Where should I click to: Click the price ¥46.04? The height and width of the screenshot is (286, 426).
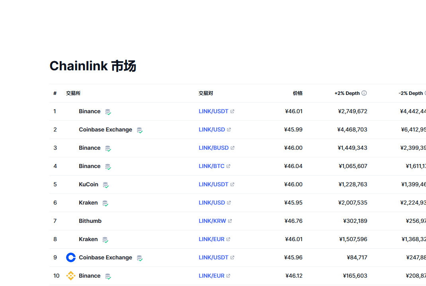pyautogui.click(x=293, y=166)
